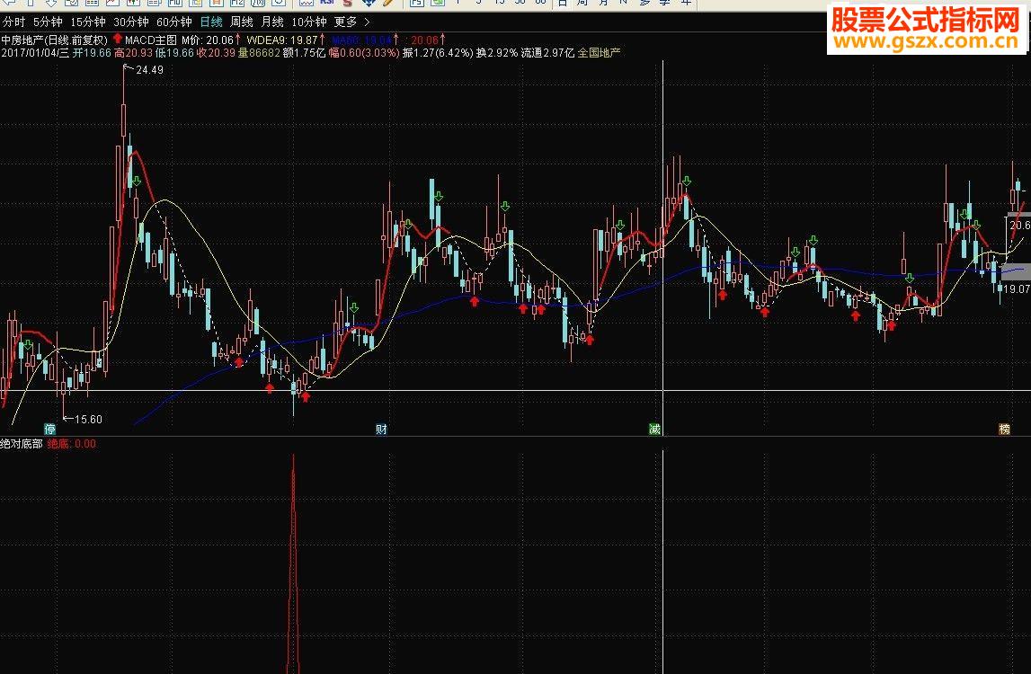Click the date 2017/01/04/三
This screenshot has height=674, width=1031.
point(35,53)
